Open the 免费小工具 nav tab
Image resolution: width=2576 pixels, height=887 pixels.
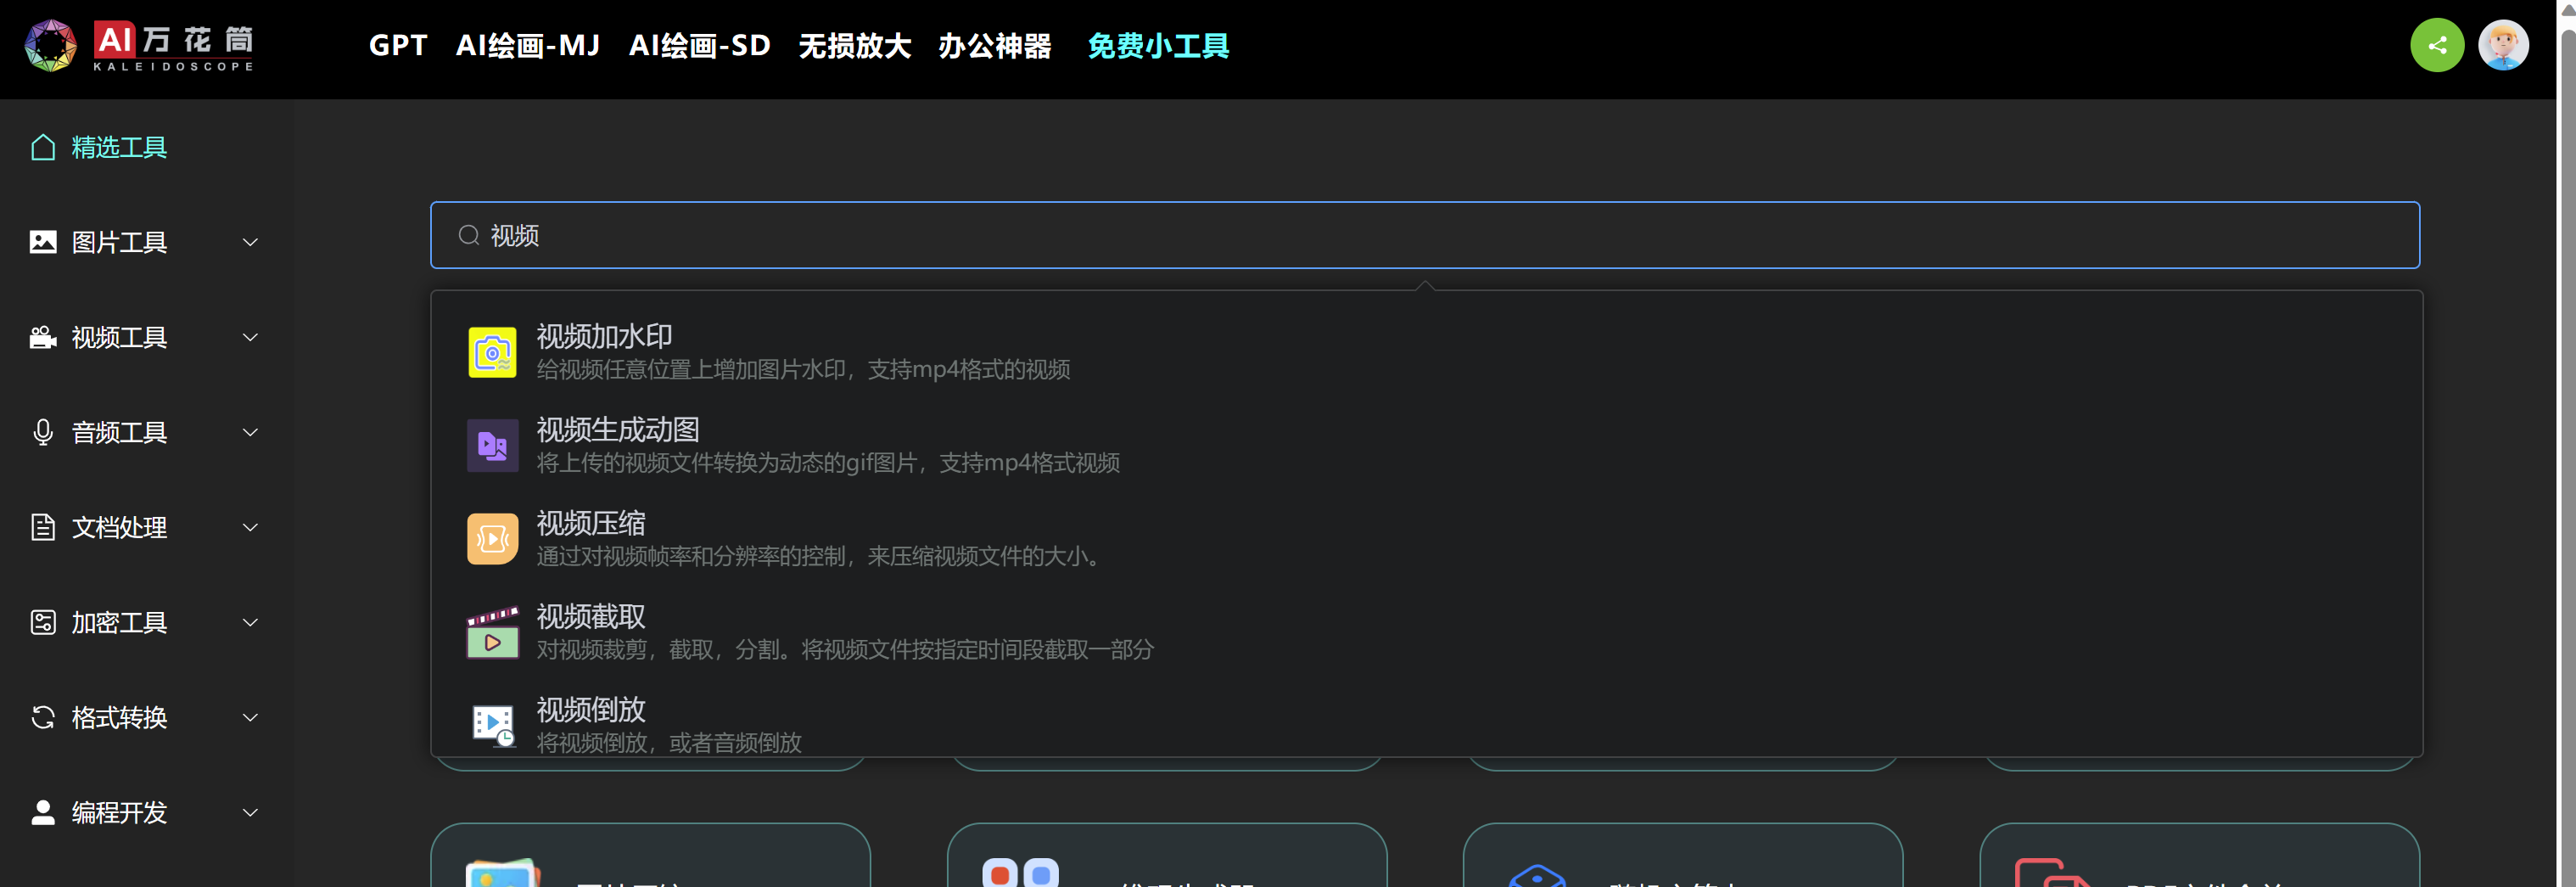[1158, 46]
